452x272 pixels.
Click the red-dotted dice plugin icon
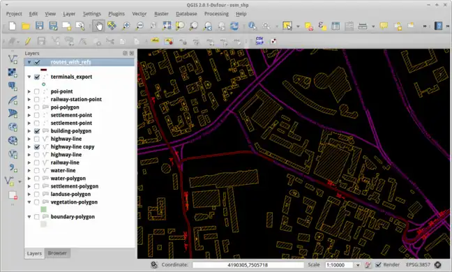point(273,41)
